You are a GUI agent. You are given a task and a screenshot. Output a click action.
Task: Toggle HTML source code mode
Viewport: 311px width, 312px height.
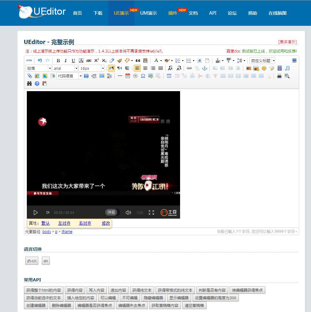pyautogui.click(x=29, y=61)
